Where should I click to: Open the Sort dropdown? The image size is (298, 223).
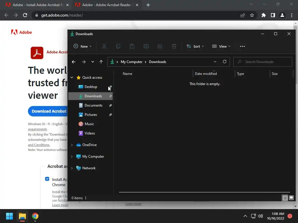click(195, 46)
